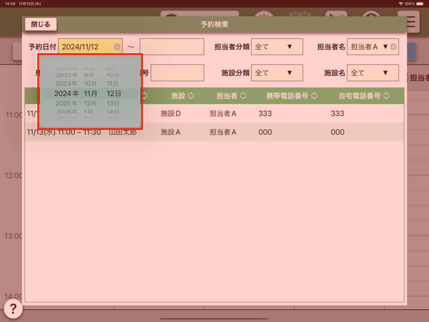This screenshot has width=429, height=322.
Task: Click the 閉じる button
Action: 41,24
